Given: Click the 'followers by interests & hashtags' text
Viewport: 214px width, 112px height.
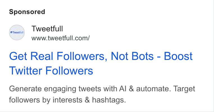Looking at the screenshot, I should point(67,100).
